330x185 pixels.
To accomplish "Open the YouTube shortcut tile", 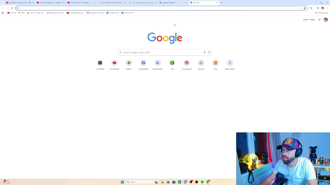I will pyautogui.click(x=114, y=65).
